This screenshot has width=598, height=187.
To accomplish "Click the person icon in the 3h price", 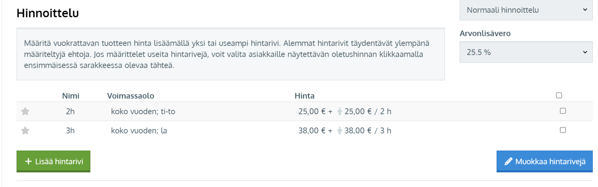I will coord(339,131).
